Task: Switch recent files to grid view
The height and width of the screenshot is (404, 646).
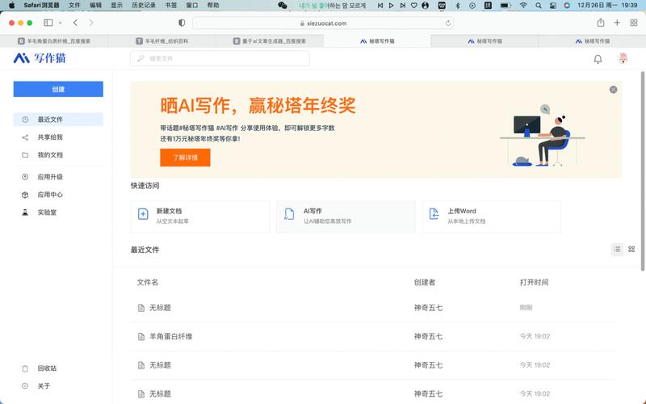Action: (631, 249)
